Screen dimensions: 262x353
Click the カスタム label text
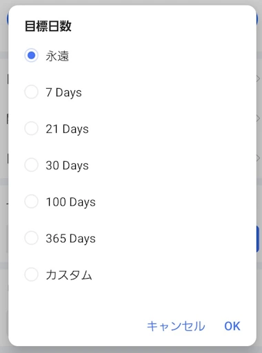pyautogui.click(x=69, y=275)
